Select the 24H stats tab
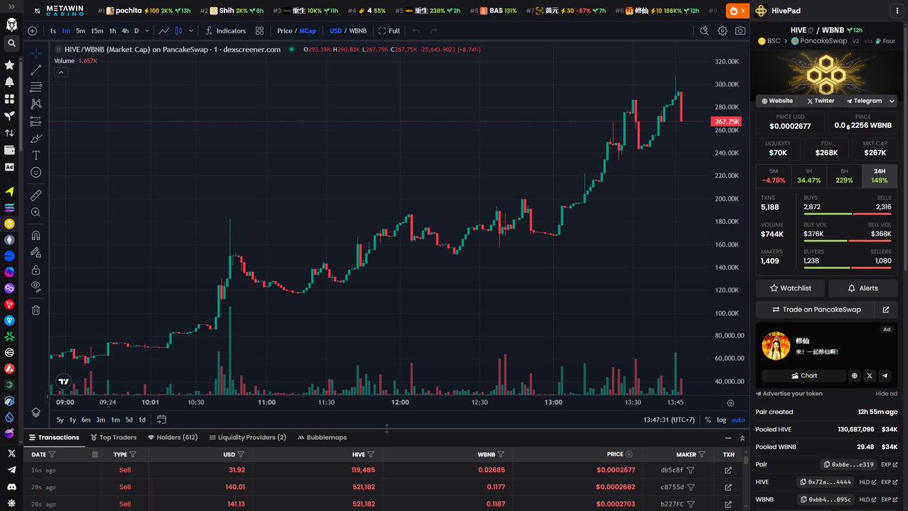The width and height of the screenshot is (908, 511). pyautogui.click(x=878, y=176)
